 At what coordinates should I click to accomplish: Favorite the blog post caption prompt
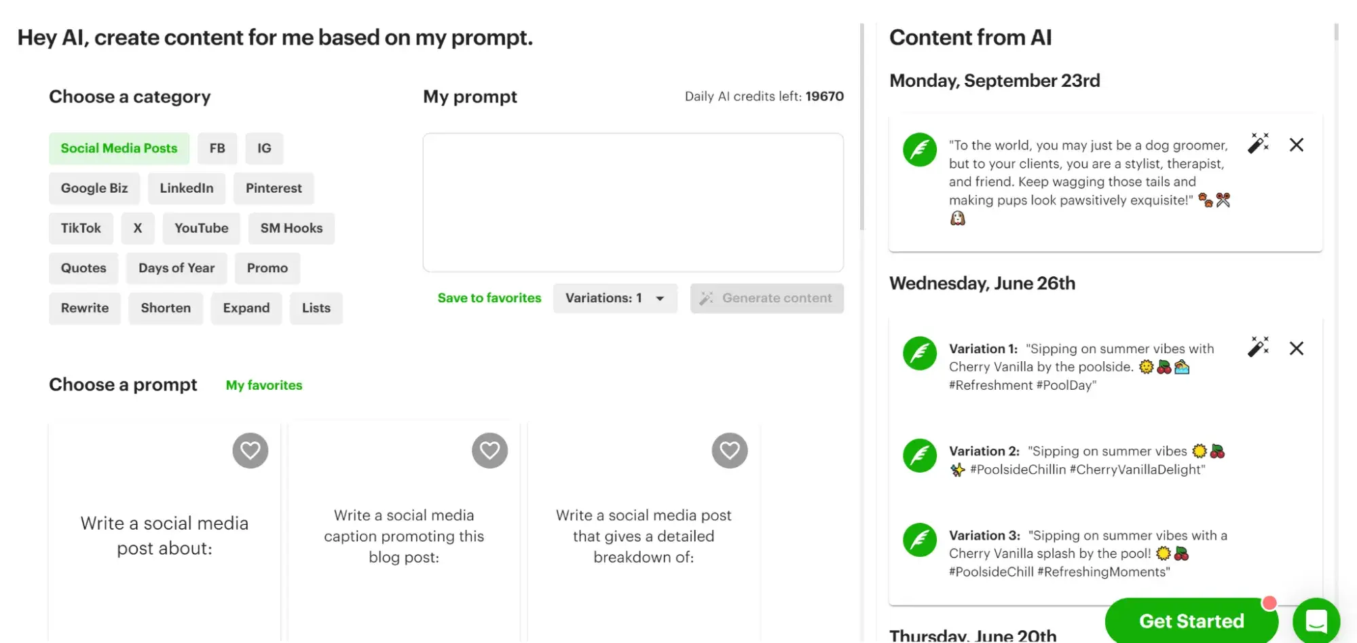pos(490,450)
